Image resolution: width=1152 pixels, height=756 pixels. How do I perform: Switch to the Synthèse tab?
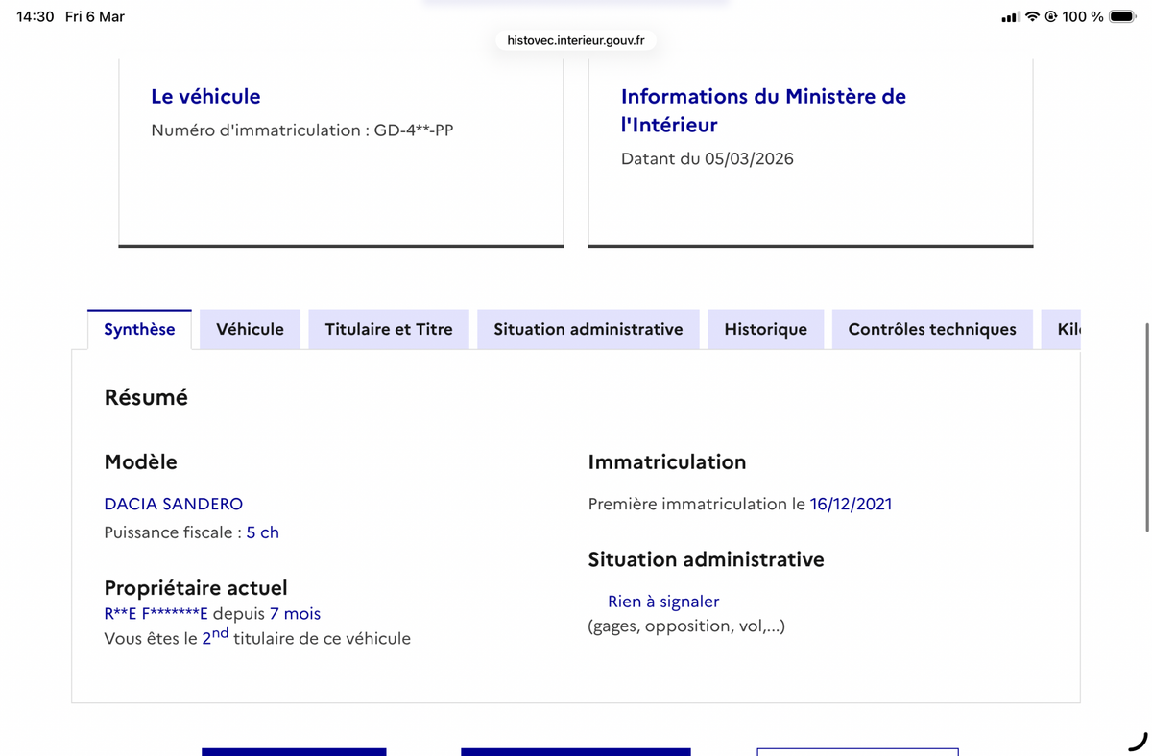pyautogui.click(x=139, y=329)
